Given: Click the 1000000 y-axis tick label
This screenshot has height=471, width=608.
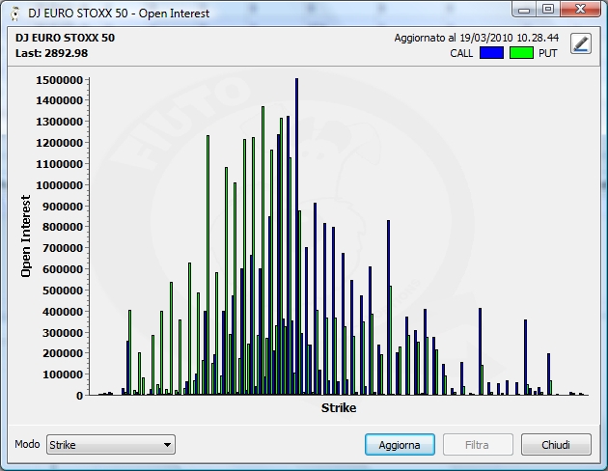Looking at the screenshot, I should [60, 185].
